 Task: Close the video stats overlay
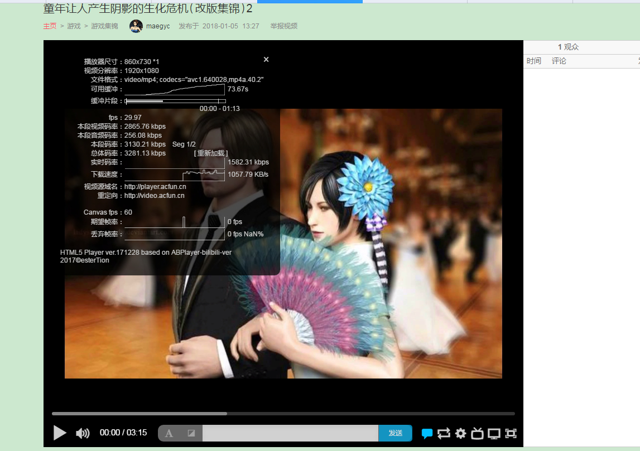(x=266, y=60)
